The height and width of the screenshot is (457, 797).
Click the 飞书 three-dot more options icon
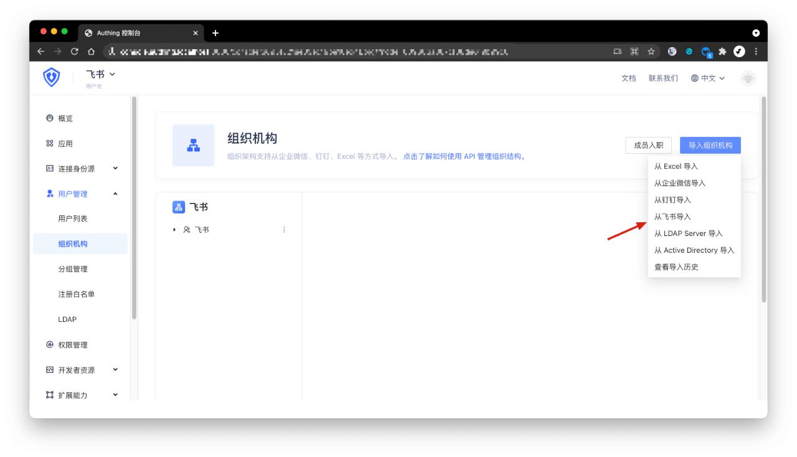[x=285, y=230]
